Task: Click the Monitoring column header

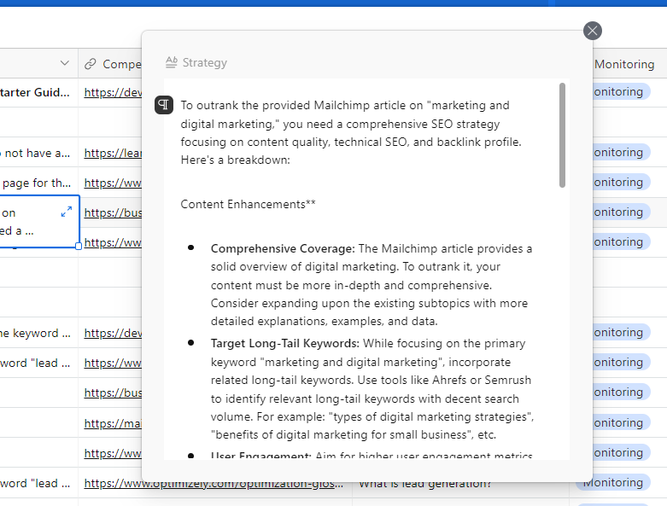Action: tap(624, 64)
